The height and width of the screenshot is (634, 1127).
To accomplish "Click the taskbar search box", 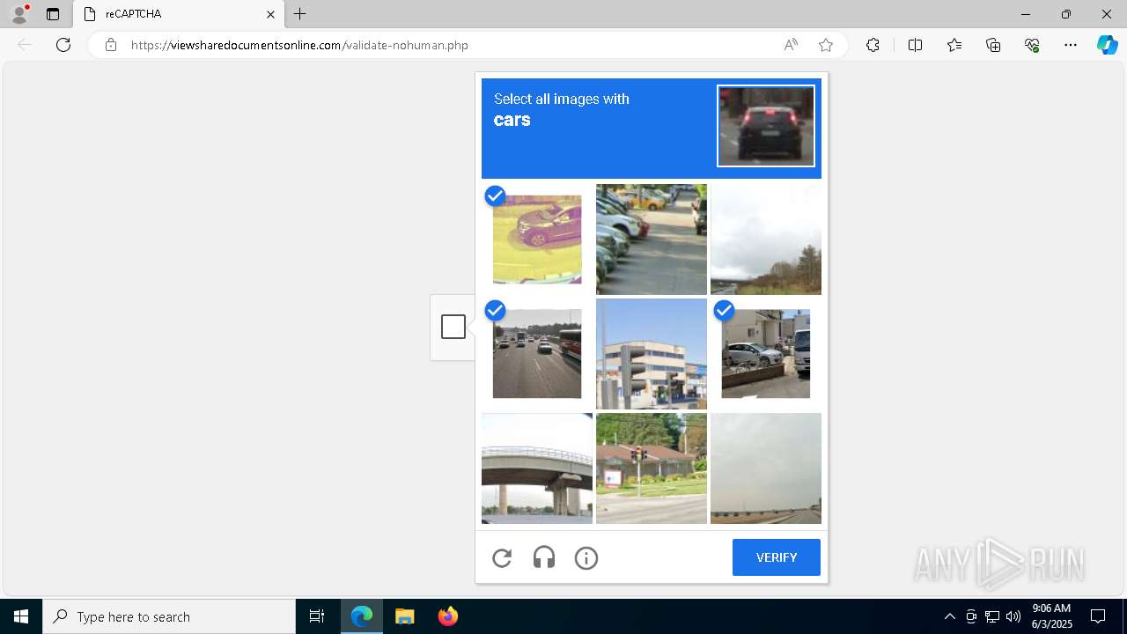I will (x=169, y=616).
